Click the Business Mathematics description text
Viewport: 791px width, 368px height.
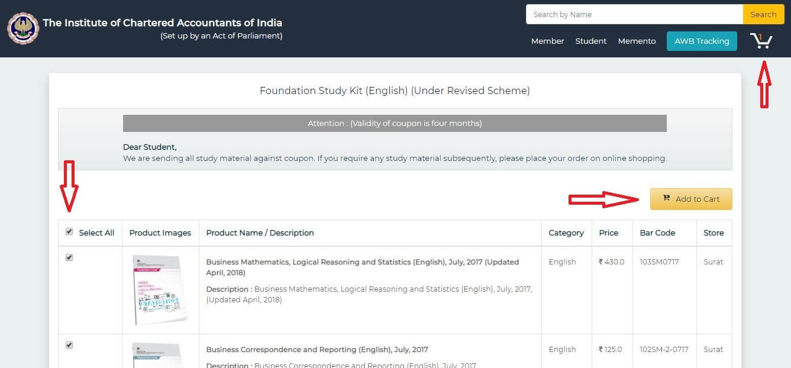tap(369, 295)
